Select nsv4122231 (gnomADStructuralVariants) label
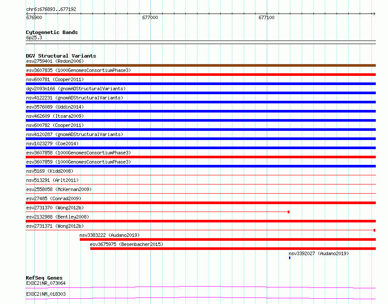This screenshot has height=304, width=388. click(x=75, y=98)
